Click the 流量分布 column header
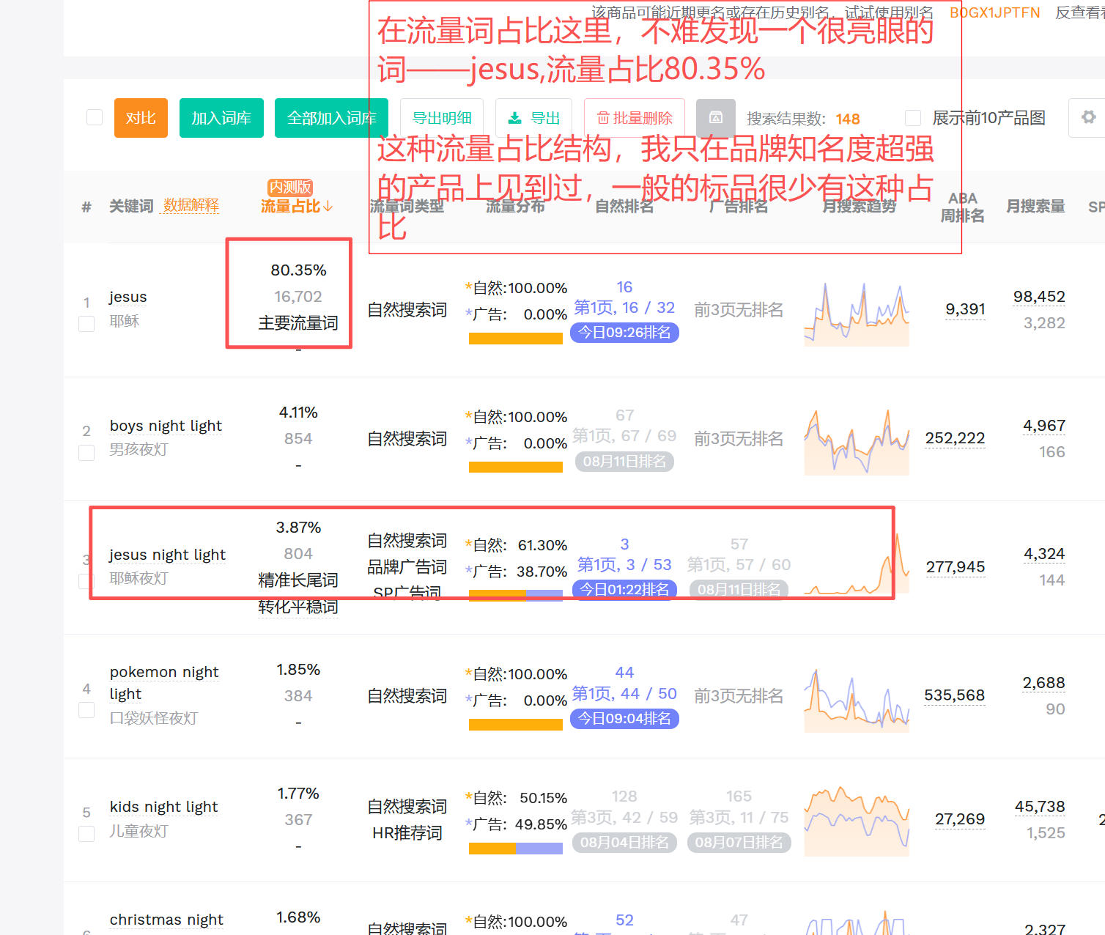This screenshot has height=935, width=1105. [515, 207]
